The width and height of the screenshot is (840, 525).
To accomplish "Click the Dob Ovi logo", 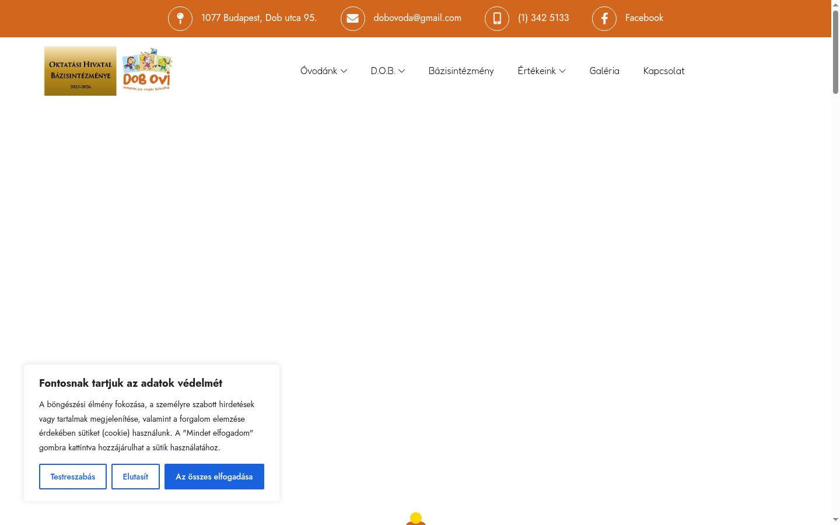I will (x=147, y=70).
